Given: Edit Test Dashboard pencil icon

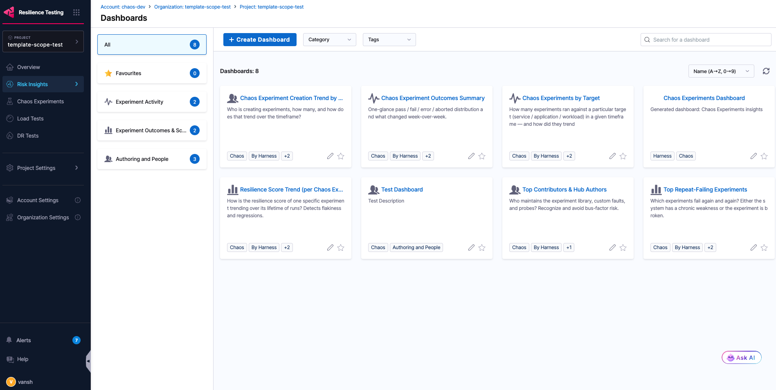Looking at the screenshot, I should (x=471, y=247).
